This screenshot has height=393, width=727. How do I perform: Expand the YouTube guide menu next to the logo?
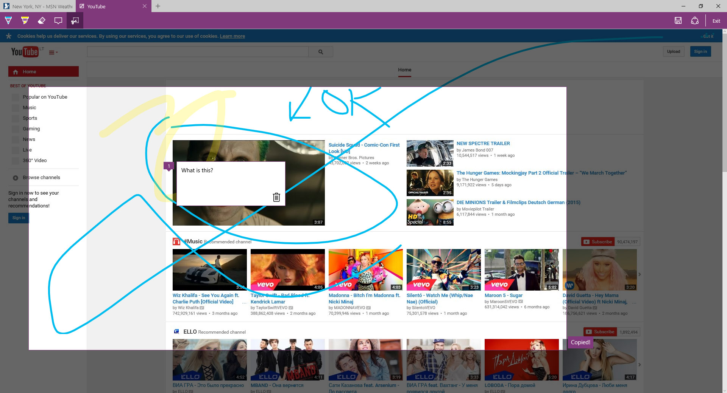point(53,53)
